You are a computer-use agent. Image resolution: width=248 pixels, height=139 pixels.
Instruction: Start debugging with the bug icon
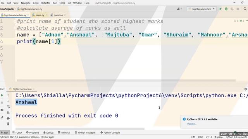[226, 9]
